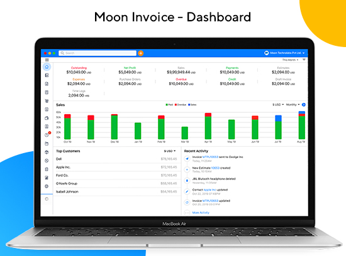346x256 pixels.
Task: Open the bottom circular sidebar icon
Action: pyautogui.click(x=47, y=199)
